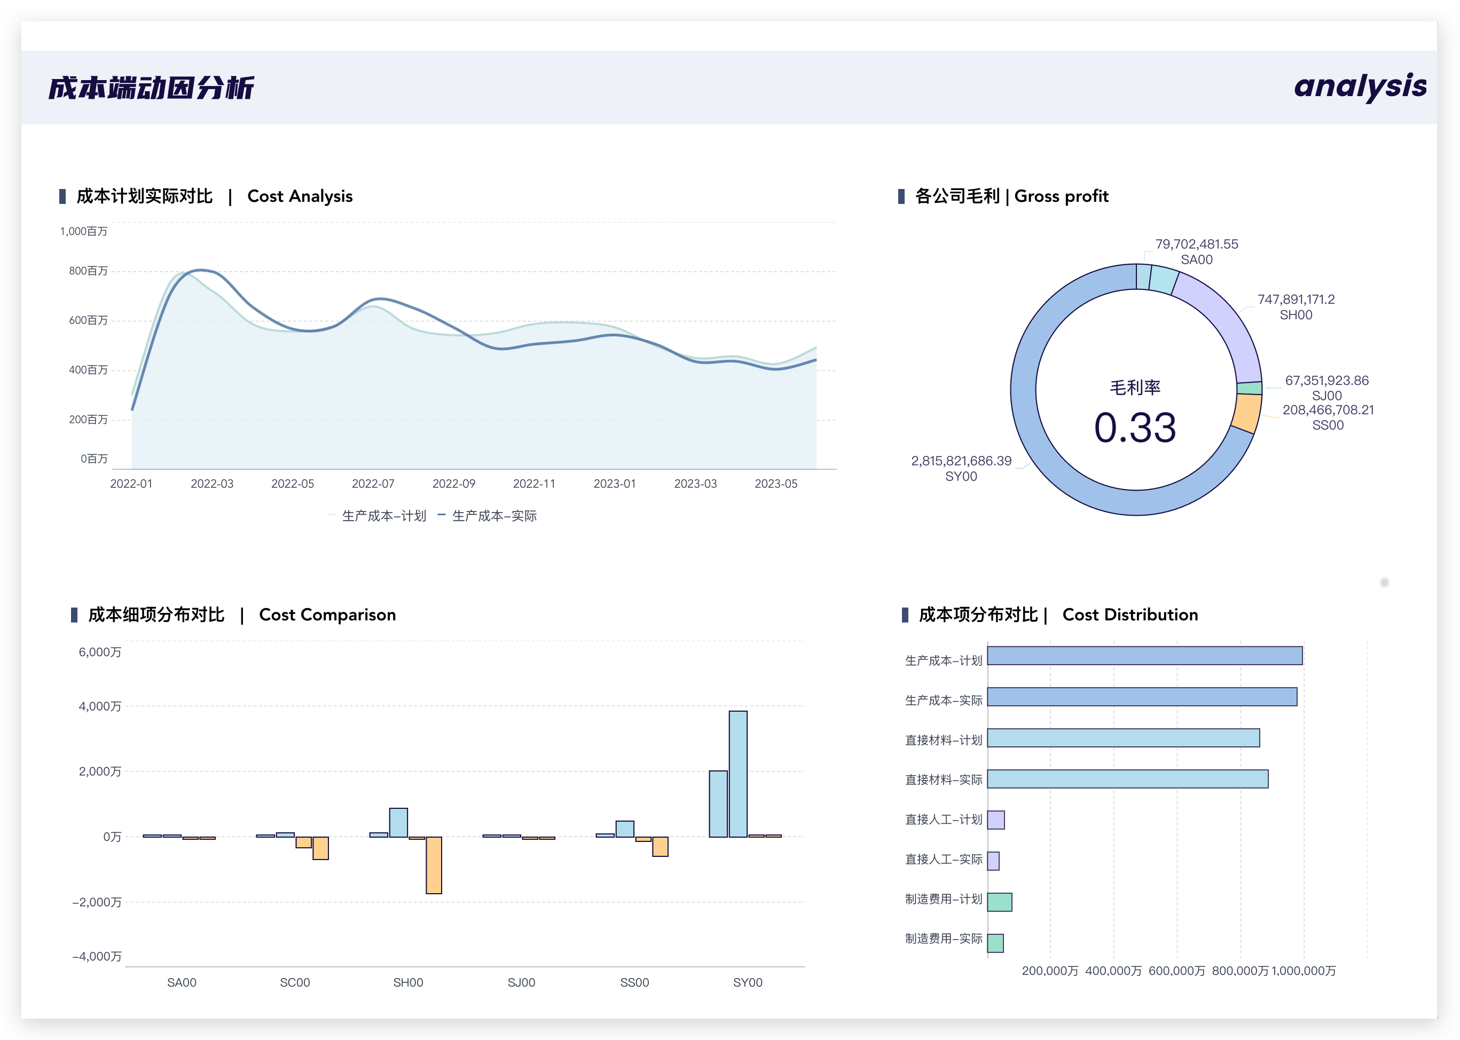Click the 2022-09 x-axis tick label
This screenshot has width=1460, height=1040.
point(453,484)
